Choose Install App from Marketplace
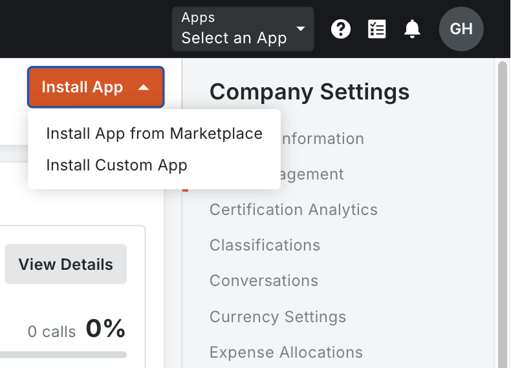This screenshot has width=511, height=368. 154,134
